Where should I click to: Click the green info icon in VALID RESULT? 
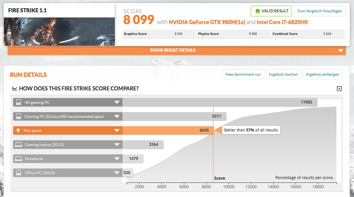(x=257, y=11)
